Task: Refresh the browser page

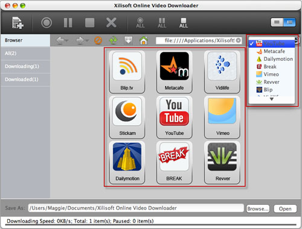Action: point(114,40)
